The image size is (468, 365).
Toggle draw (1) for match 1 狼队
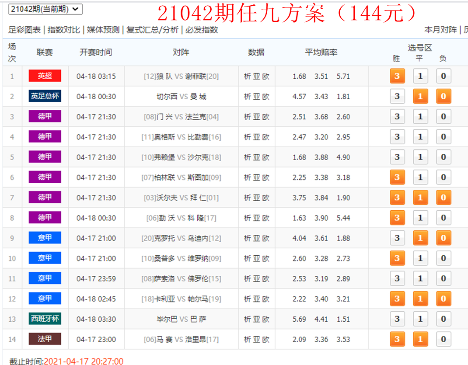pos(420,76)
